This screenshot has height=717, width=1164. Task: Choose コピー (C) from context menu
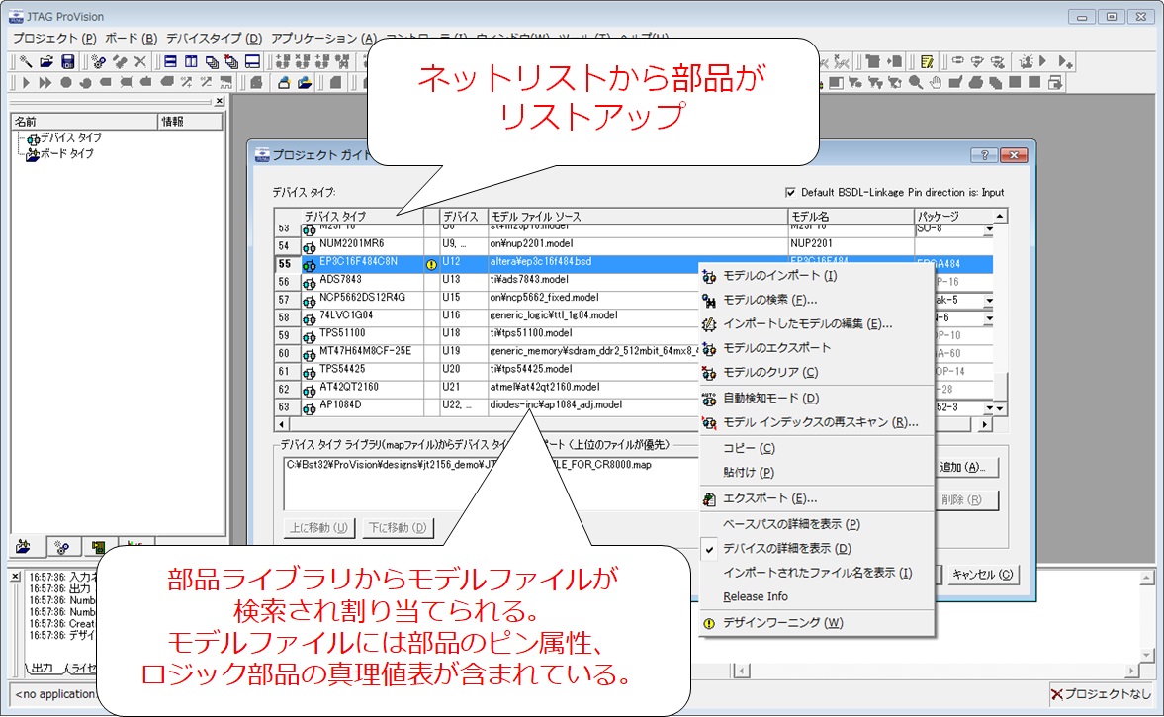coord(817,448)
